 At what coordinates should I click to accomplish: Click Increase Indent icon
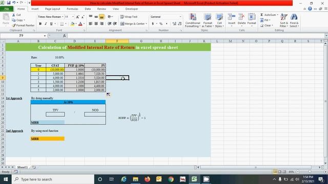(x=115, y=24)
